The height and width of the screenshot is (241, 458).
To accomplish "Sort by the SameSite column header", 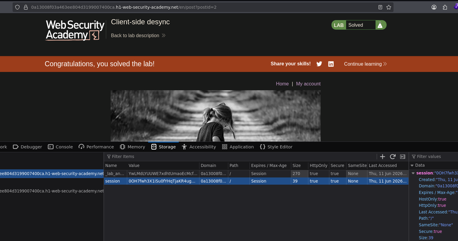I will pos(357,165).
